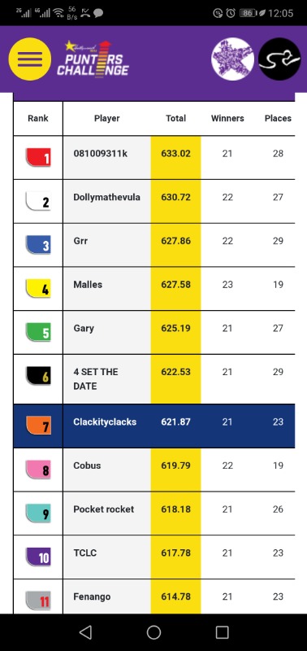Viewport: 307px width, 651px height.
Task: Select the pink rank 8 saddlecloth badge
Action: coord(38,470)
